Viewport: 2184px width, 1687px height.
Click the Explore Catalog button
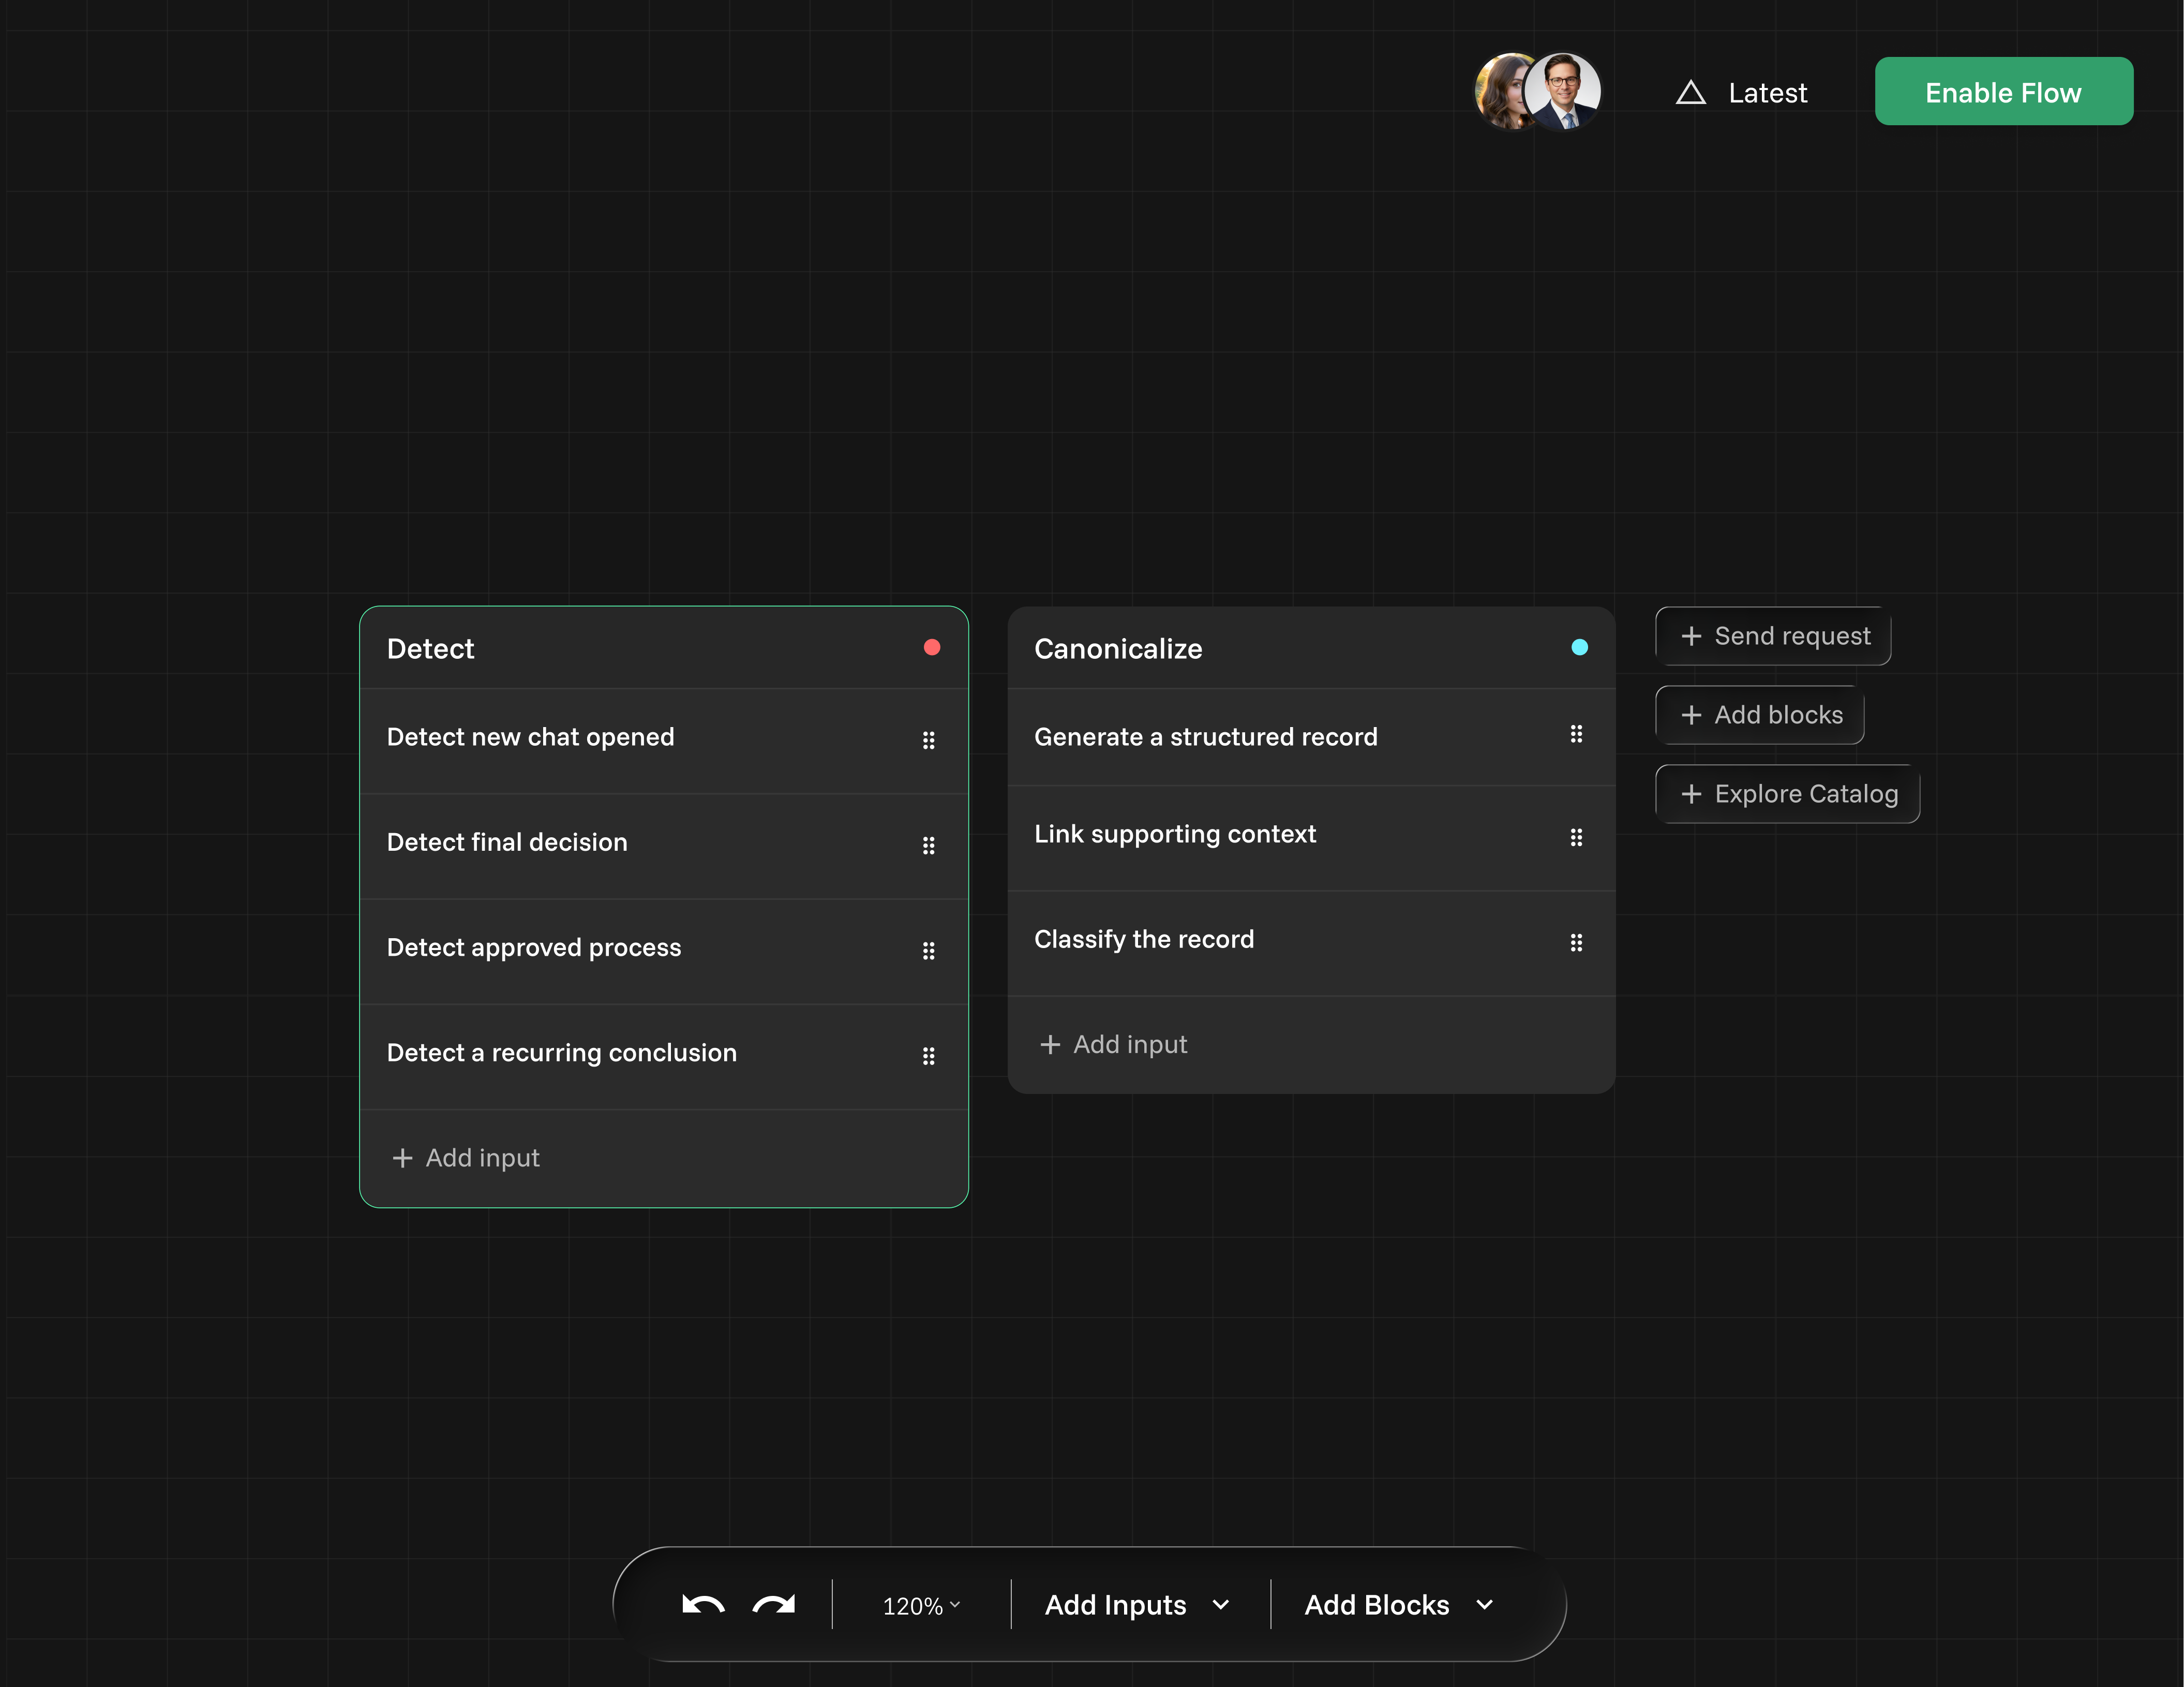[x=1787, y=794]
